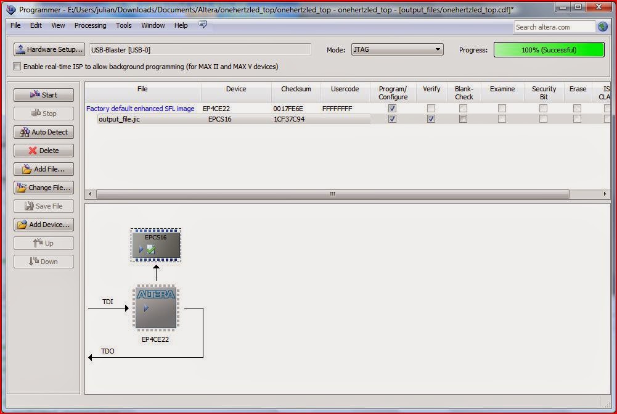Toggle Examine for EP4CE22 row
Image resolution: width=617 pixels, height=414 pixels.
tap(502, 109)
